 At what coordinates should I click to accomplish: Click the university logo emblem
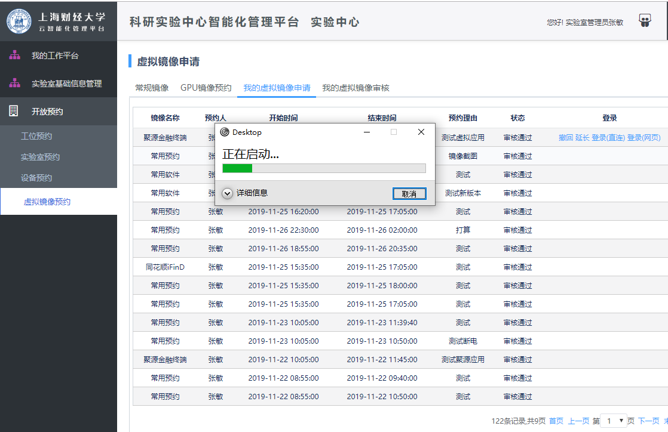[x=19, y=21]
